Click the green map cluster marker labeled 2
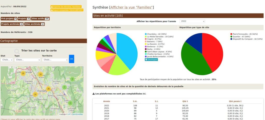Image resolution: width=265 pixels, height=120 pixels. [70, 103]
